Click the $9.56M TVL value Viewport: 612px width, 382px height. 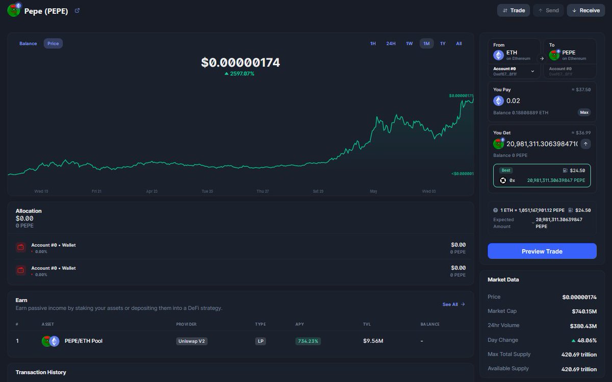tap(373, 341)
